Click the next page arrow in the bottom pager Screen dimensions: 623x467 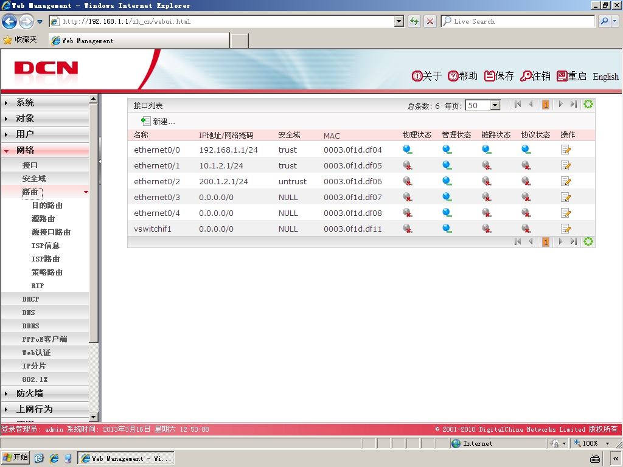click(x=560, y=241)
